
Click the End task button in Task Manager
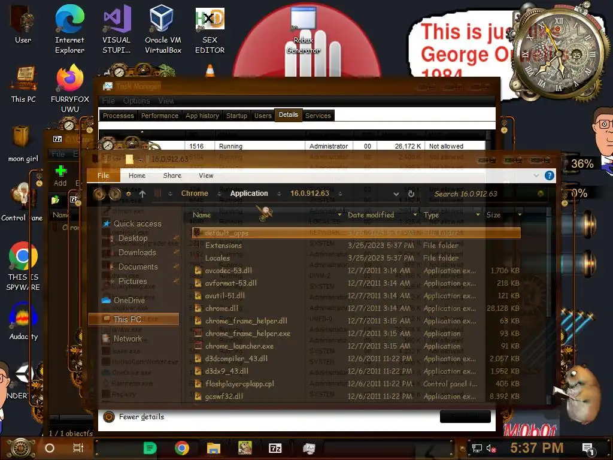click(465, 417)
